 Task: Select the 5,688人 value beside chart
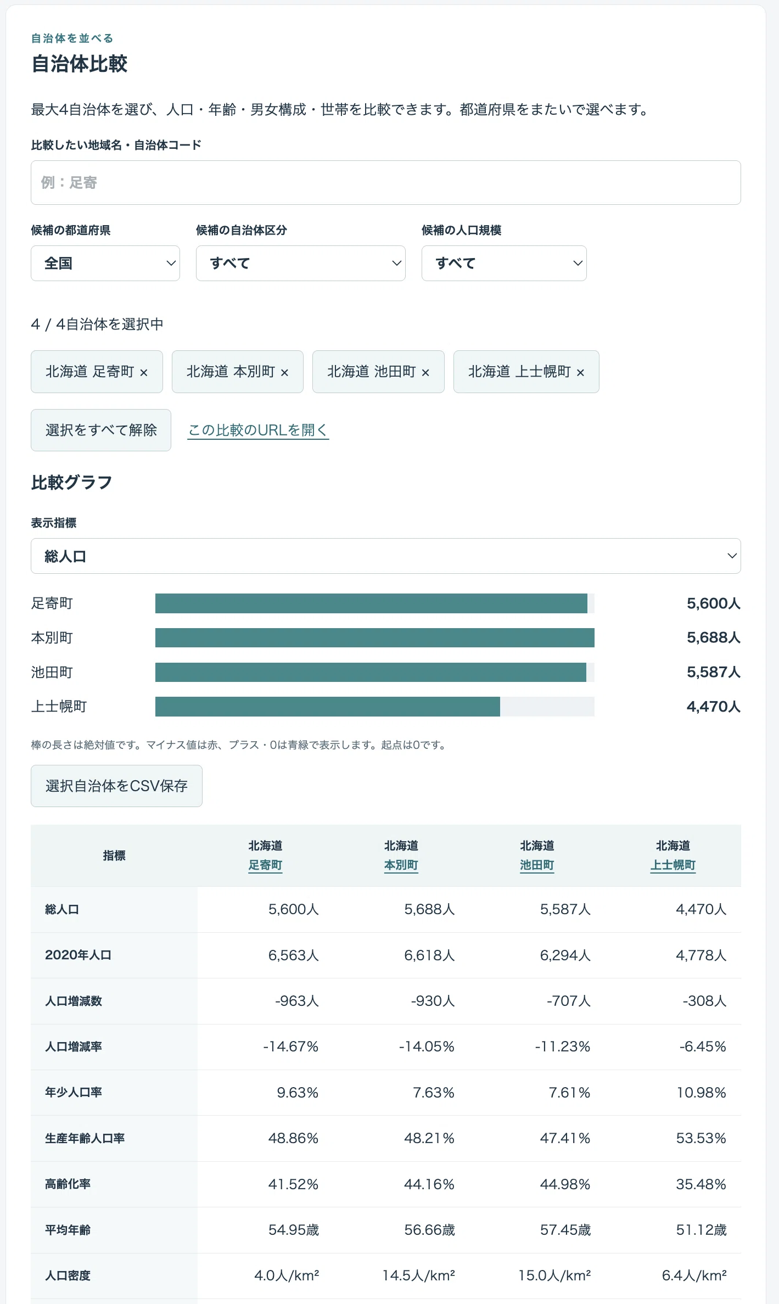(x=714, y=637)
